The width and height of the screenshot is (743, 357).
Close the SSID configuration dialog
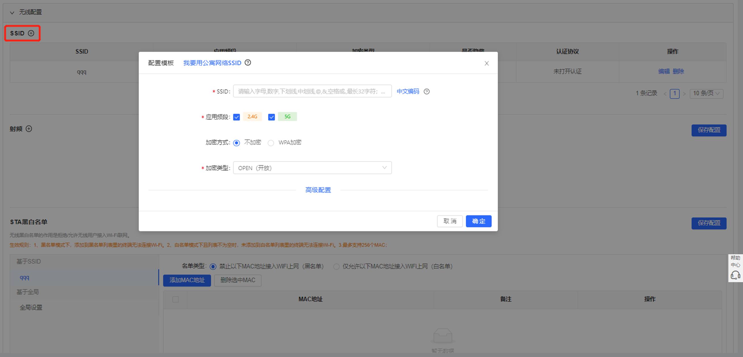(x=487, y=63)
